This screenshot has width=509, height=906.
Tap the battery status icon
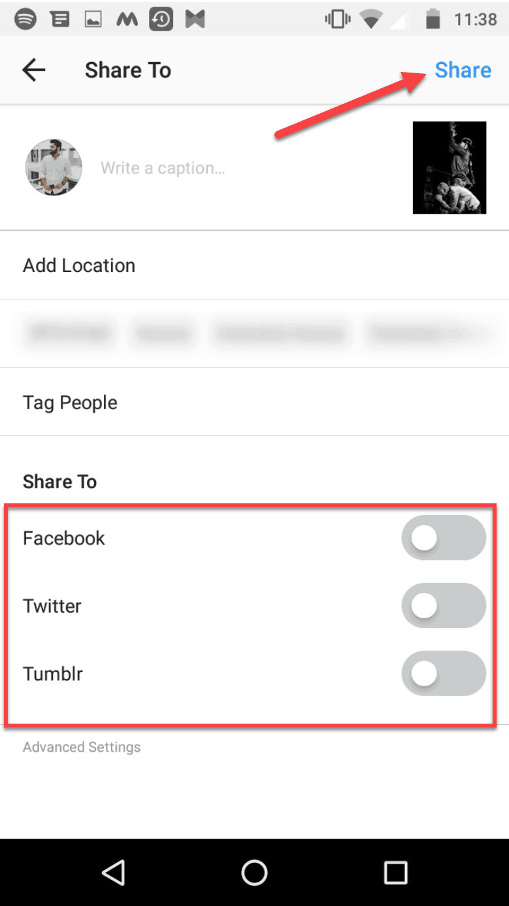pyautogui.click(x=433, y=20)
